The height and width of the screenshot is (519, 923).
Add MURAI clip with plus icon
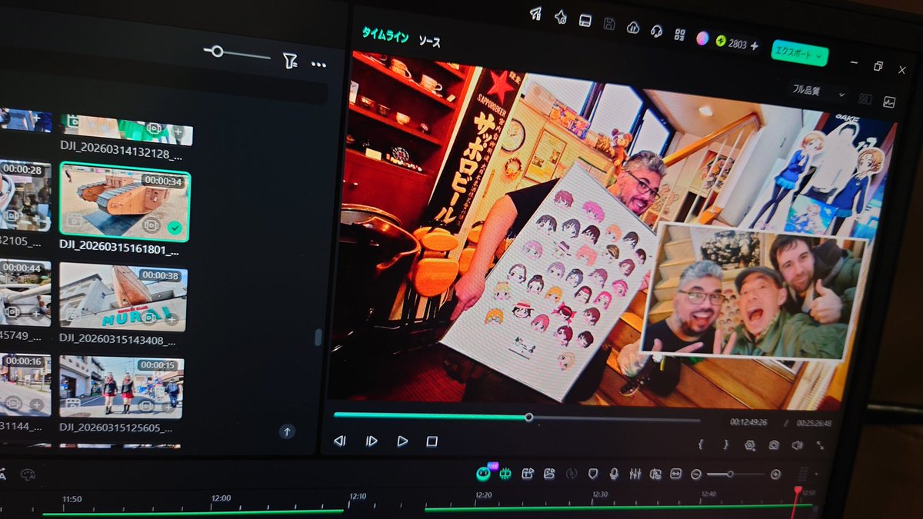click(x=171, y=320)
